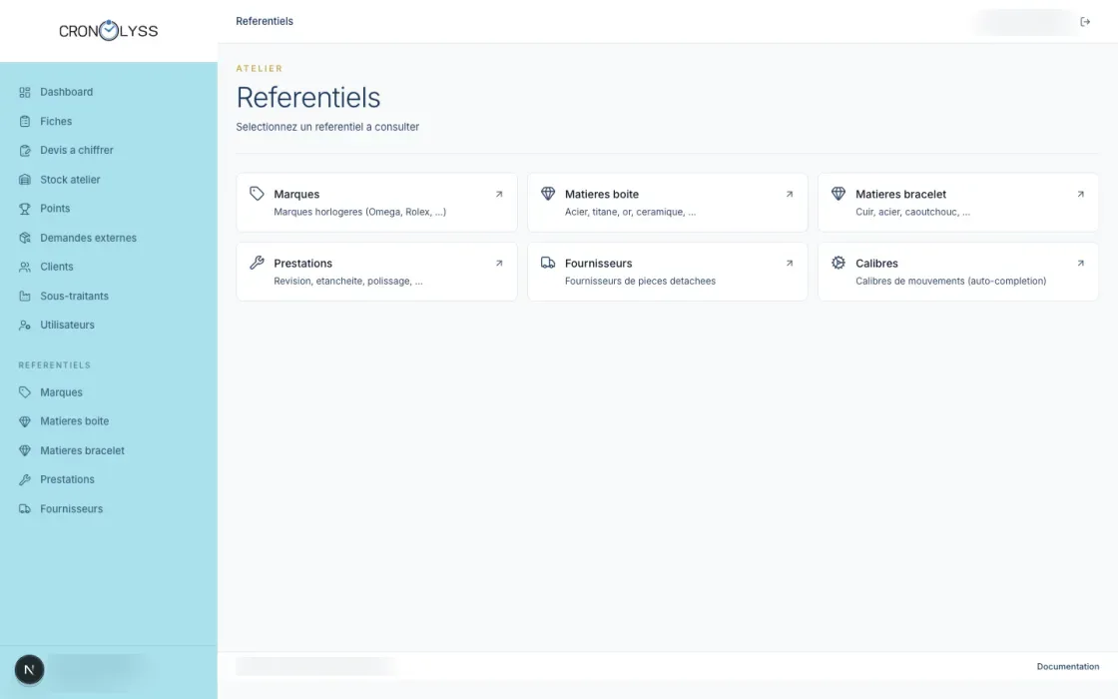Click the truck icon on Fournisseurs card
The width and height of the screenshot is (1118, 699).
click(x=548, y=263)
